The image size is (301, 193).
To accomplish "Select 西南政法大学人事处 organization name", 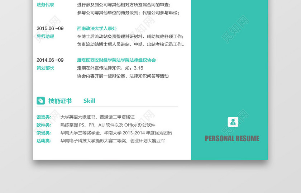I will click(x=97, y=28).
